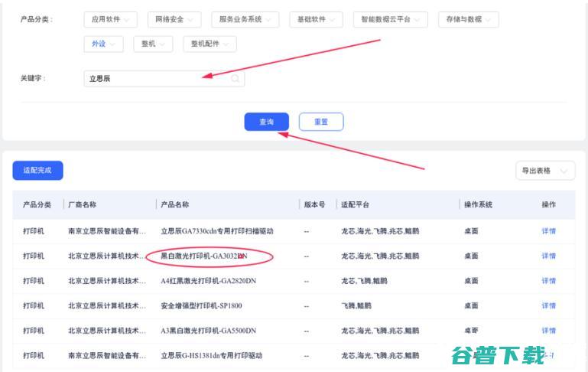Click vendor cell in the SP1800 row
588x372 pixels.
pos(107,305)
